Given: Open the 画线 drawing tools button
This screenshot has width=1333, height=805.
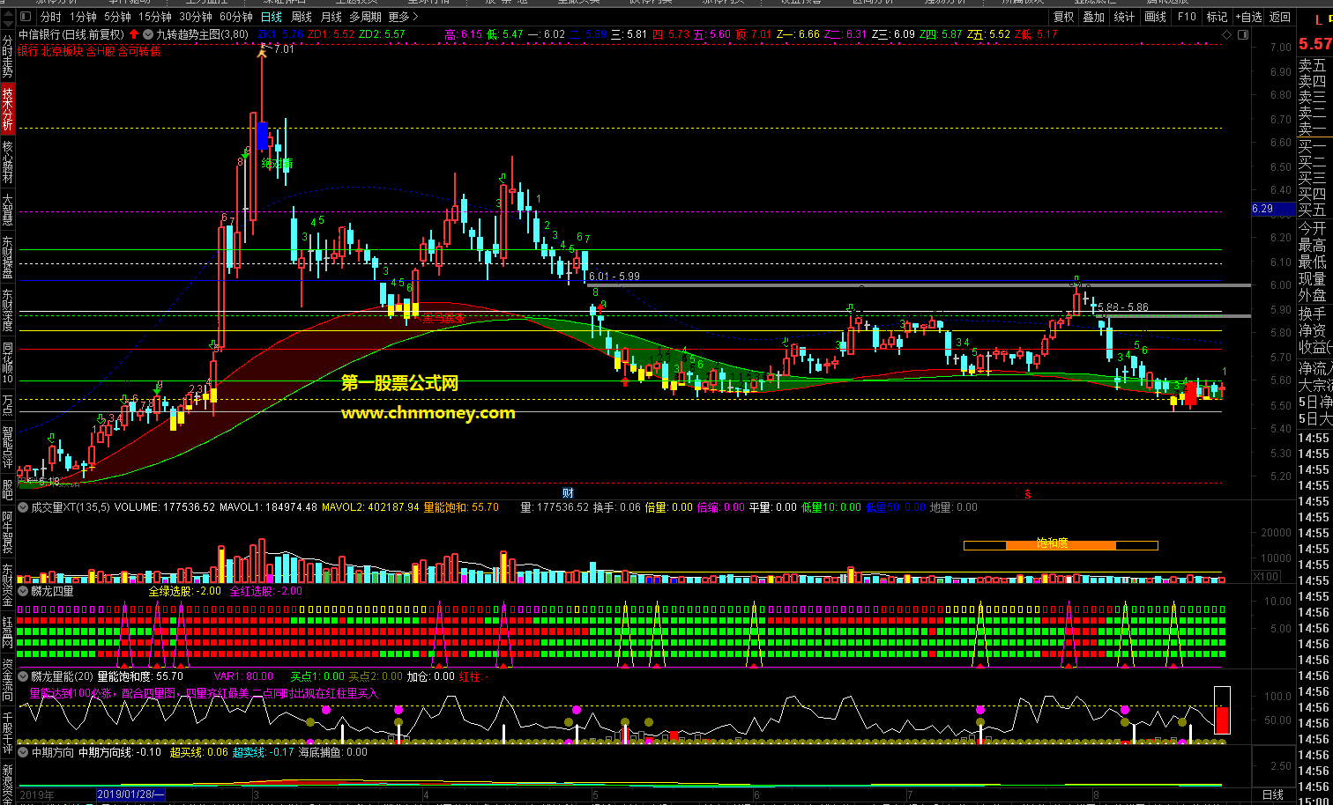Looking at the screenshot, I should [1155, 17].
